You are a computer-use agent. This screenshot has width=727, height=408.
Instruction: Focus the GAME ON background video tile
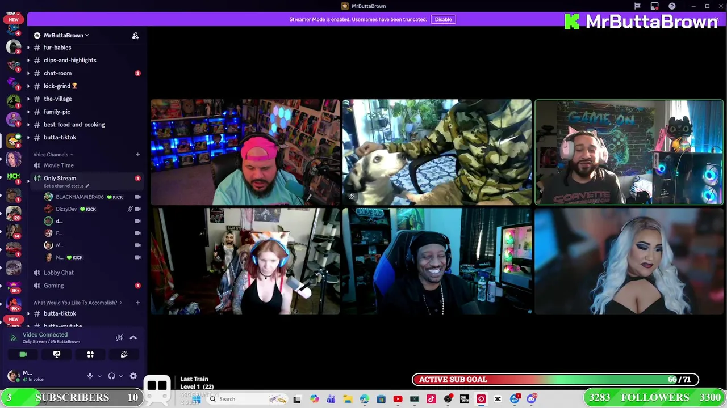point(629,152)
